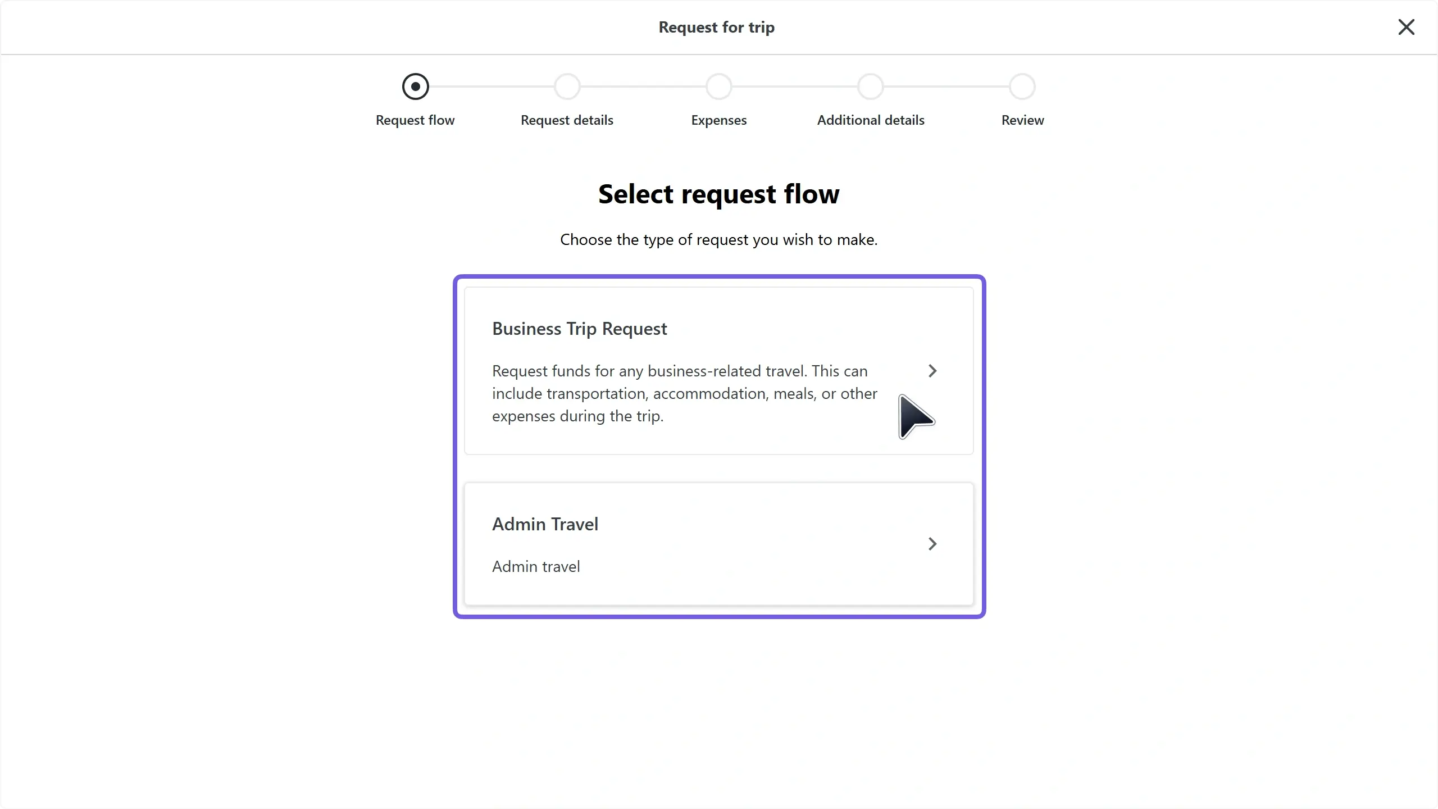This screenshot has height=809, width=1438.
Task: Select the Additional details step circle
Action: pyautogui.click(x=871, y=87)
